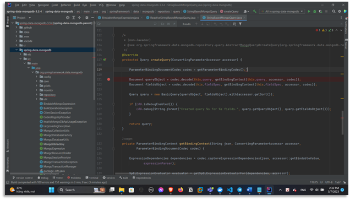Open Search Everywhere magnifier in toolbar

click(x=333, y=12)
